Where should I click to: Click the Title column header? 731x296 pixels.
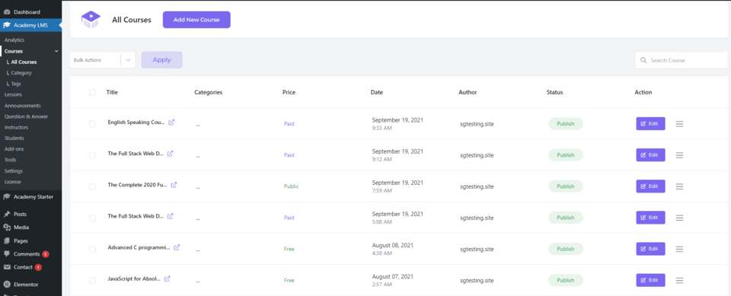[112, 92]
